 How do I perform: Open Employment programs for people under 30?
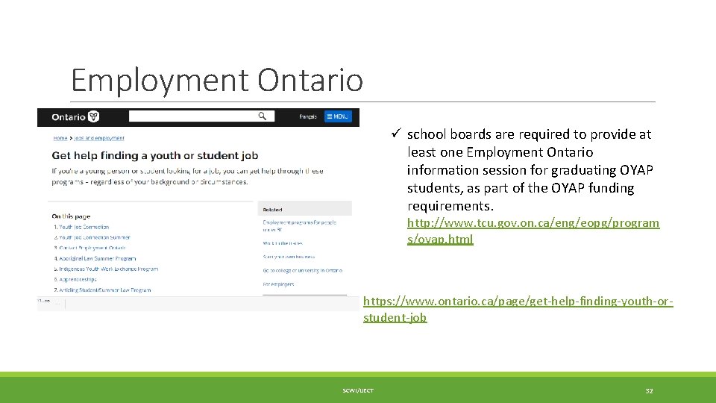click(300, 225)
